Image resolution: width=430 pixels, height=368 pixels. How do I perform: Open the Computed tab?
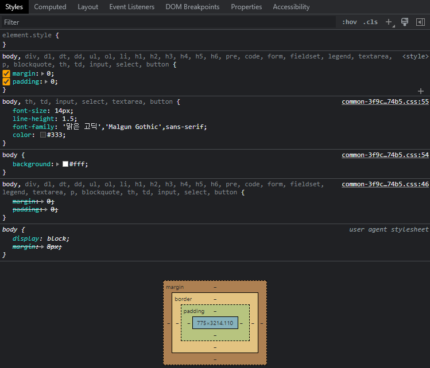tap(50, 7)
